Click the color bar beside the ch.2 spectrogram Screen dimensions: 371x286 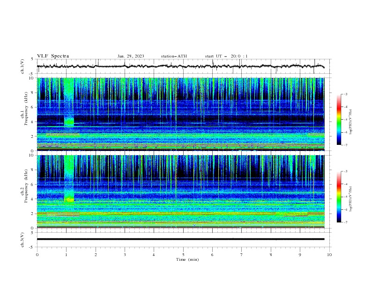tap(339, 197)
